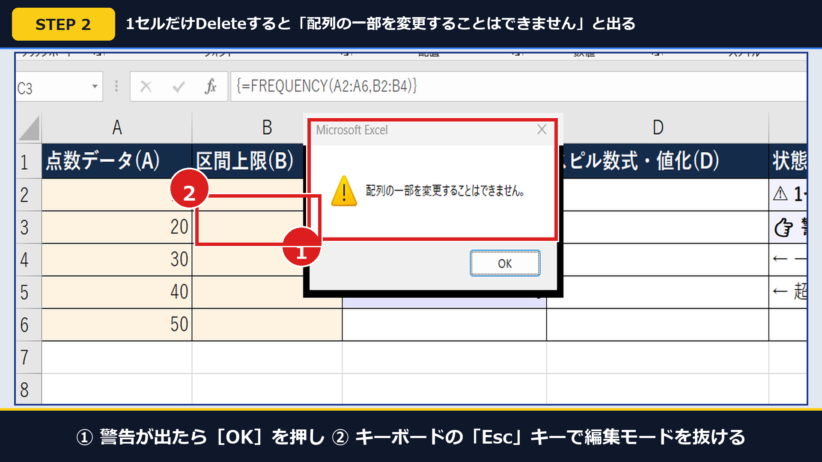This screenshot has height=462, width=822.
Task: Select row 8 header
Action: pos(29,389)
